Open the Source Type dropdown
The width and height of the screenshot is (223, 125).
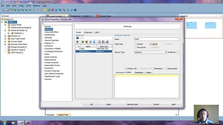click(166, 52)
